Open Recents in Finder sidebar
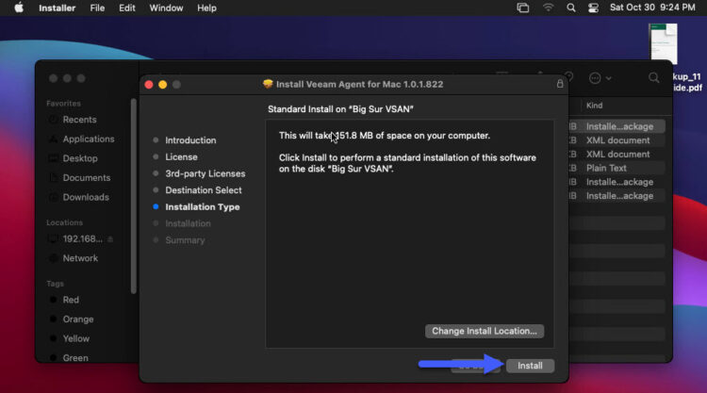This screenshot has height=393, width=707. [79, 120]
